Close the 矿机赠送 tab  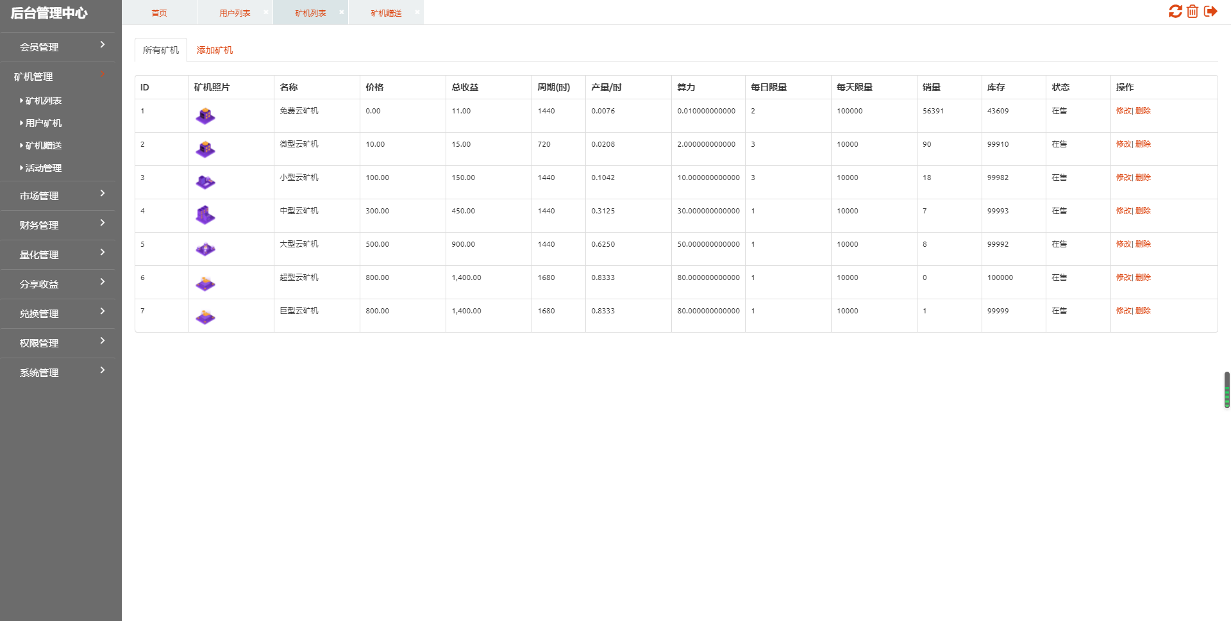pos(417,12)
